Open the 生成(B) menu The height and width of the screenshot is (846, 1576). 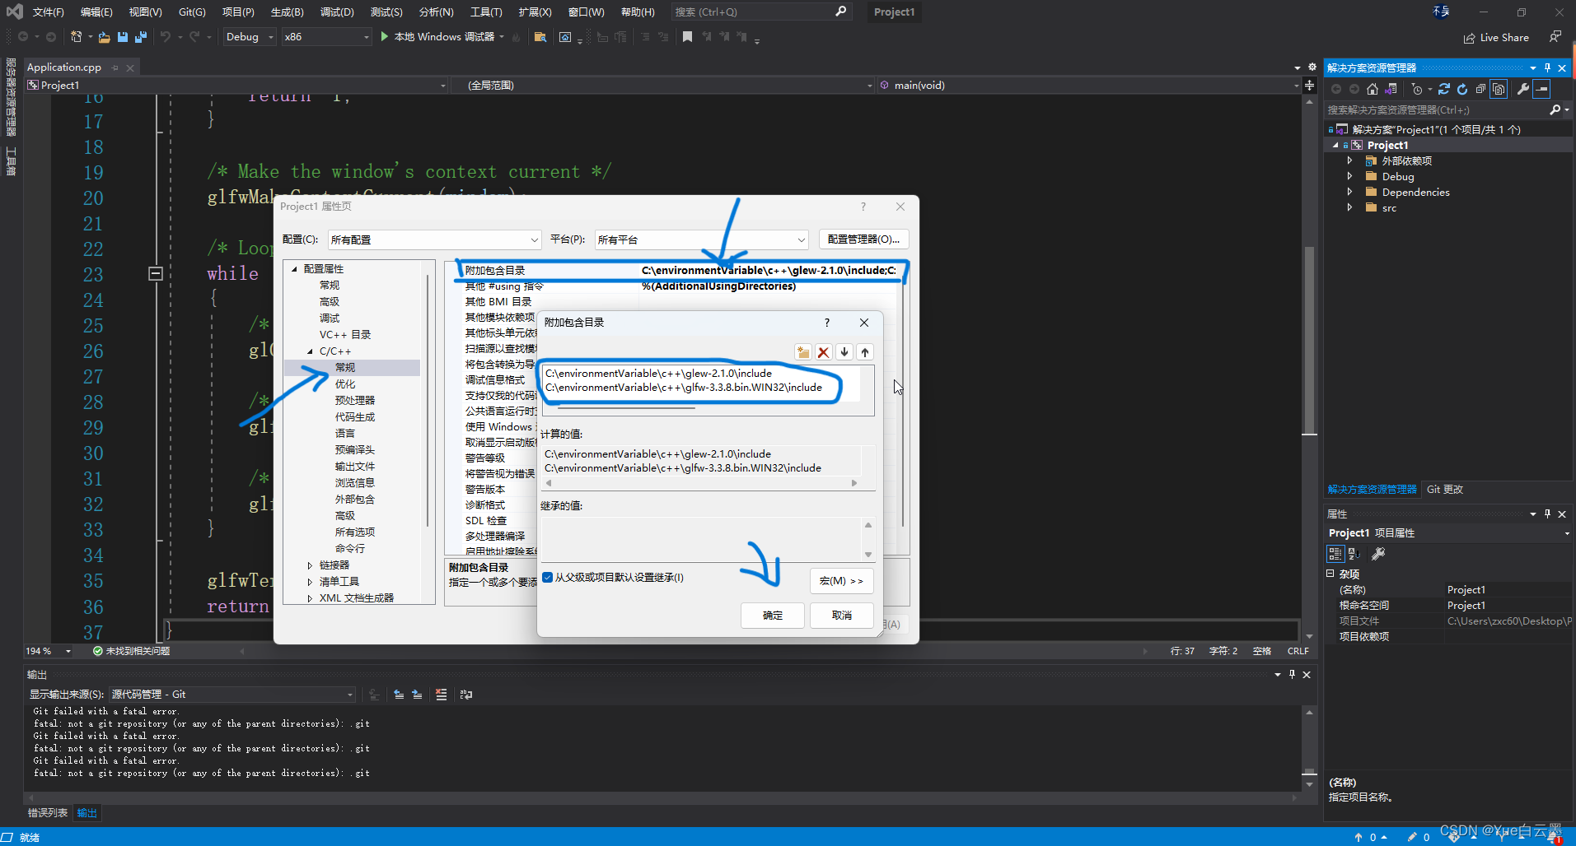tap(288, 12)
